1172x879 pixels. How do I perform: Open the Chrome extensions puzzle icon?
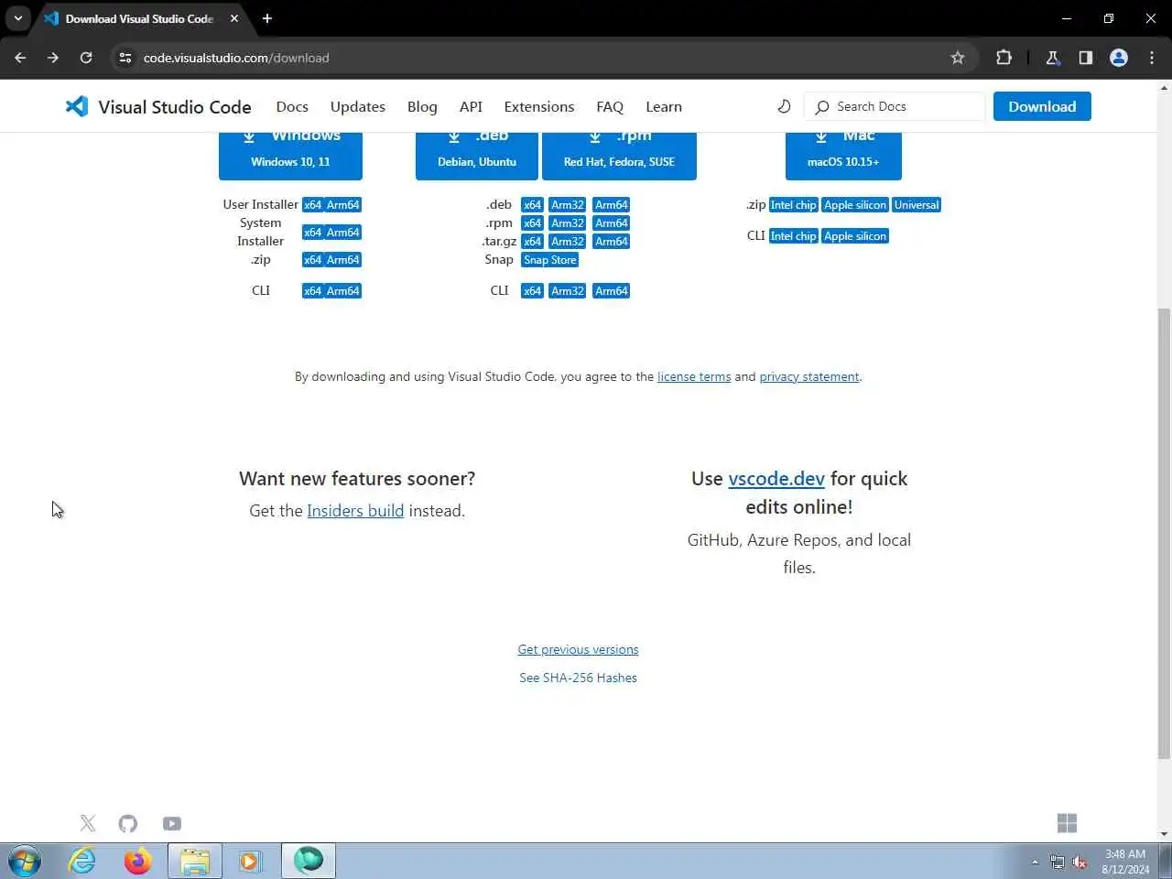point(1004,58)
